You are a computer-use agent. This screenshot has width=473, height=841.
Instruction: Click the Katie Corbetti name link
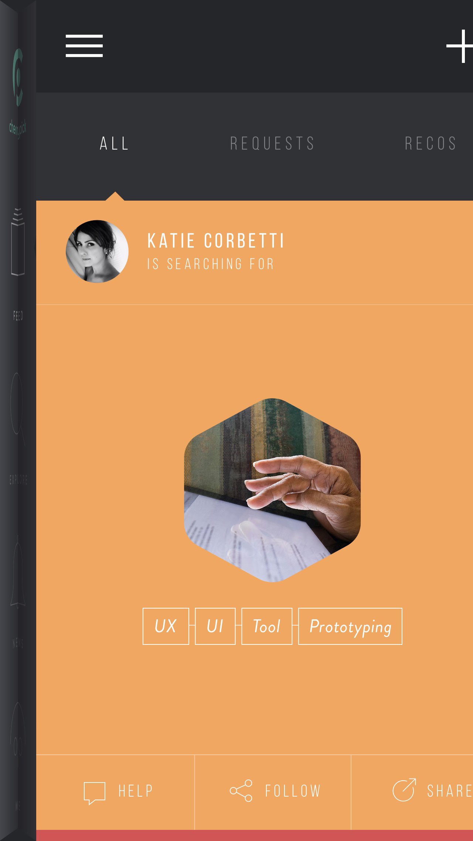216,241
